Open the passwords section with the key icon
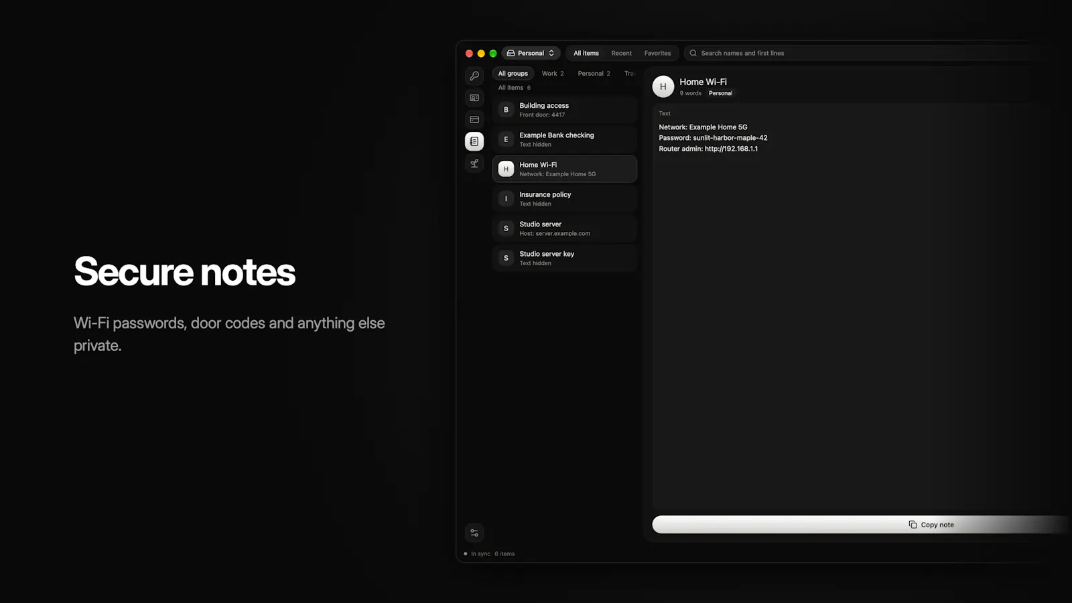This screenshot has height=603, width=1072. pos(474,76)
